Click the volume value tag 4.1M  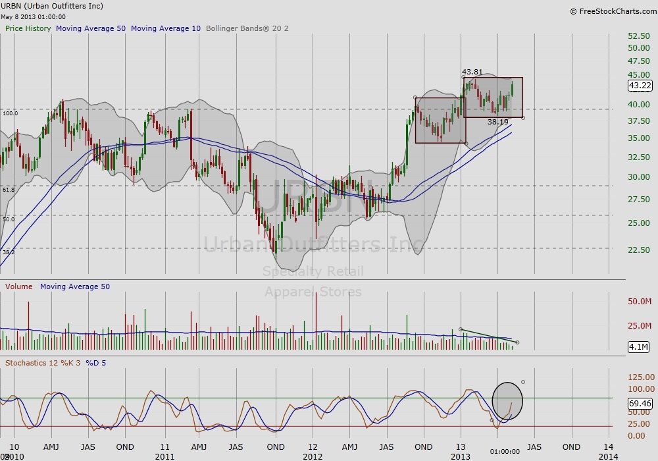point(638,347)
